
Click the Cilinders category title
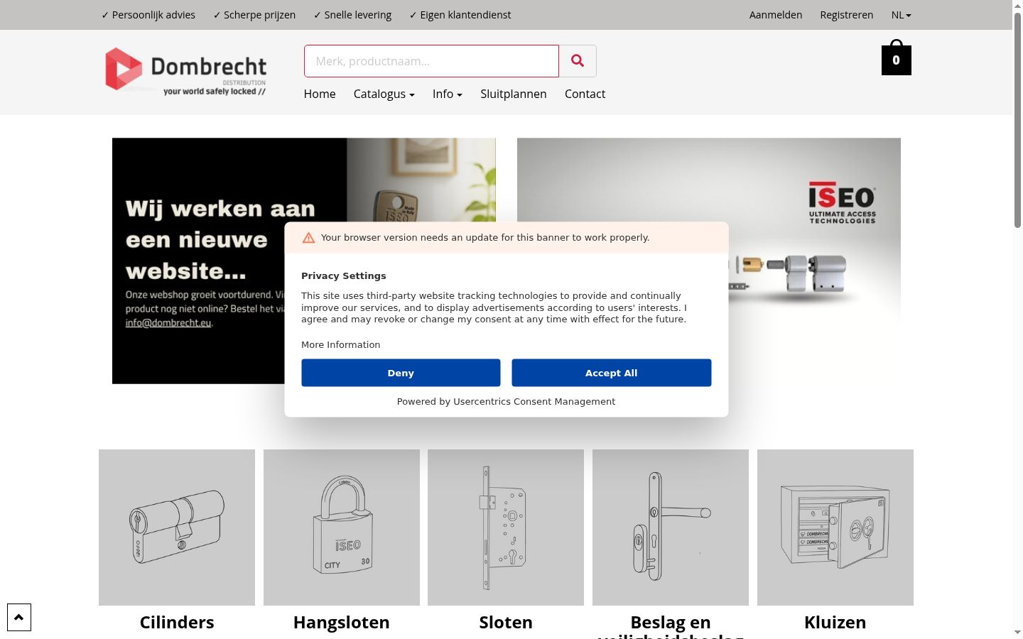pyautogui.click(x=177, y=623)
